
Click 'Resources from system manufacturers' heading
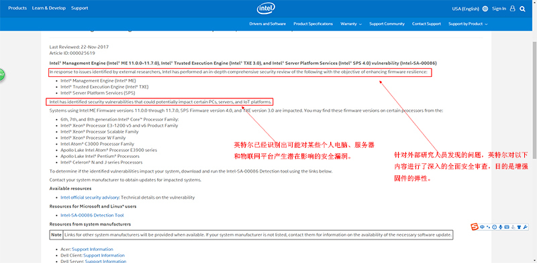click(x=90, y=224)
